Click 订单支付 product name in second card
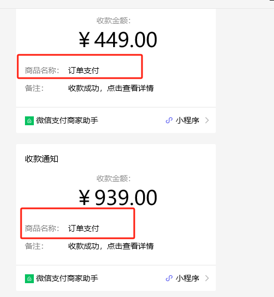The height and width of the screenshot is (297, 274). (84, 228)
